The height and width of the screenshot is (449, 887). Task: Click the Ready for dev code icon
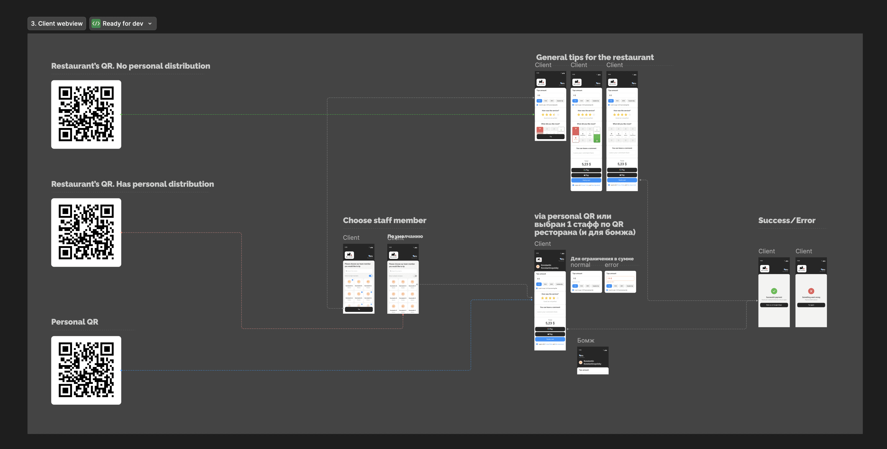96,24
